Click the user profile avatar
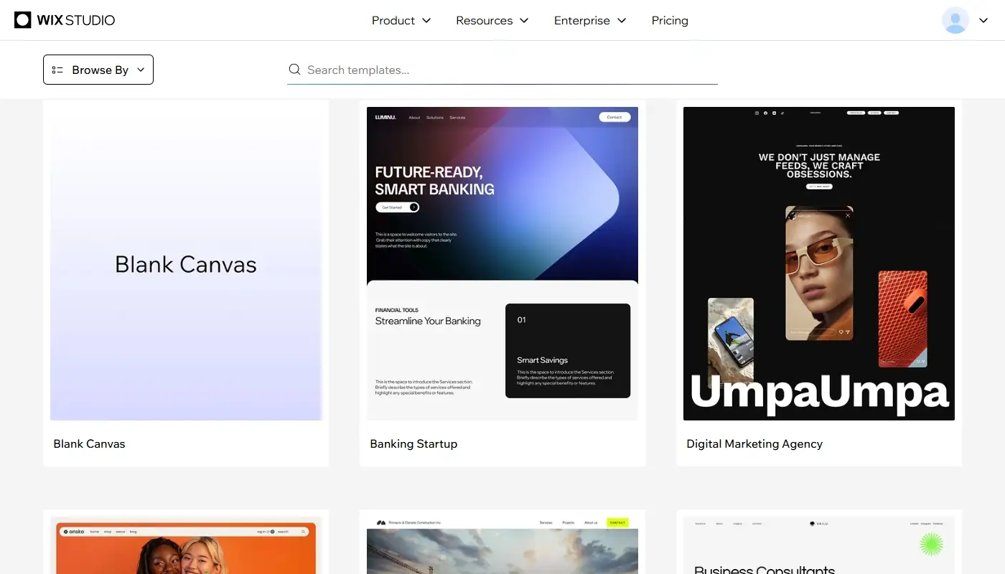This screenshot has width=1005, height=574. click(955, 20)
